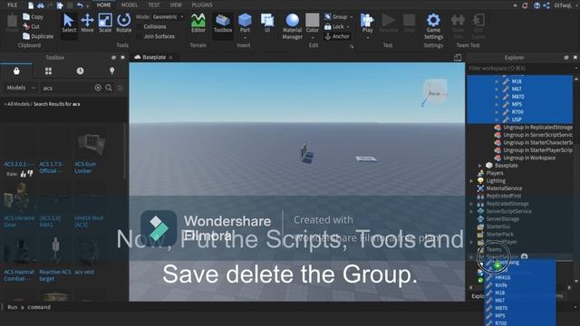This screenshot has height=326, width=580.
Task: Open the Toolbox Recent clock tab
Action: 80,71
